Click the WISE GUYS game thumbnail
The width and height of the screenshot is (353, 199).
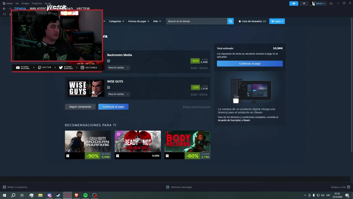click(86, 88)
